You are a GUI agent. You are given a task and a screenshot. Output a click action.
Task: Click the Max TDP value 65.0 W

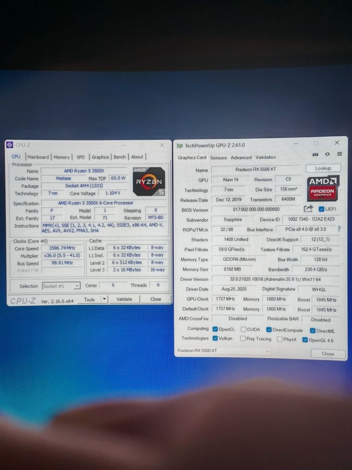118,178
